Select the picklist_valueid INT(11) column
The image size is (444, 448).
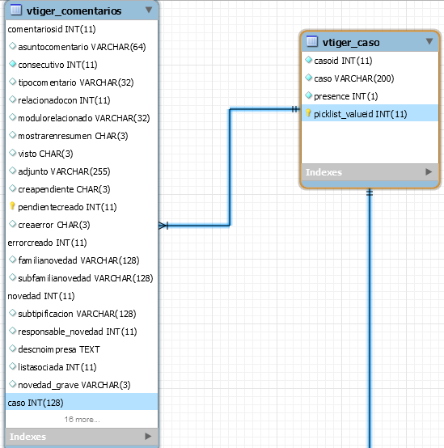[370, 113]
